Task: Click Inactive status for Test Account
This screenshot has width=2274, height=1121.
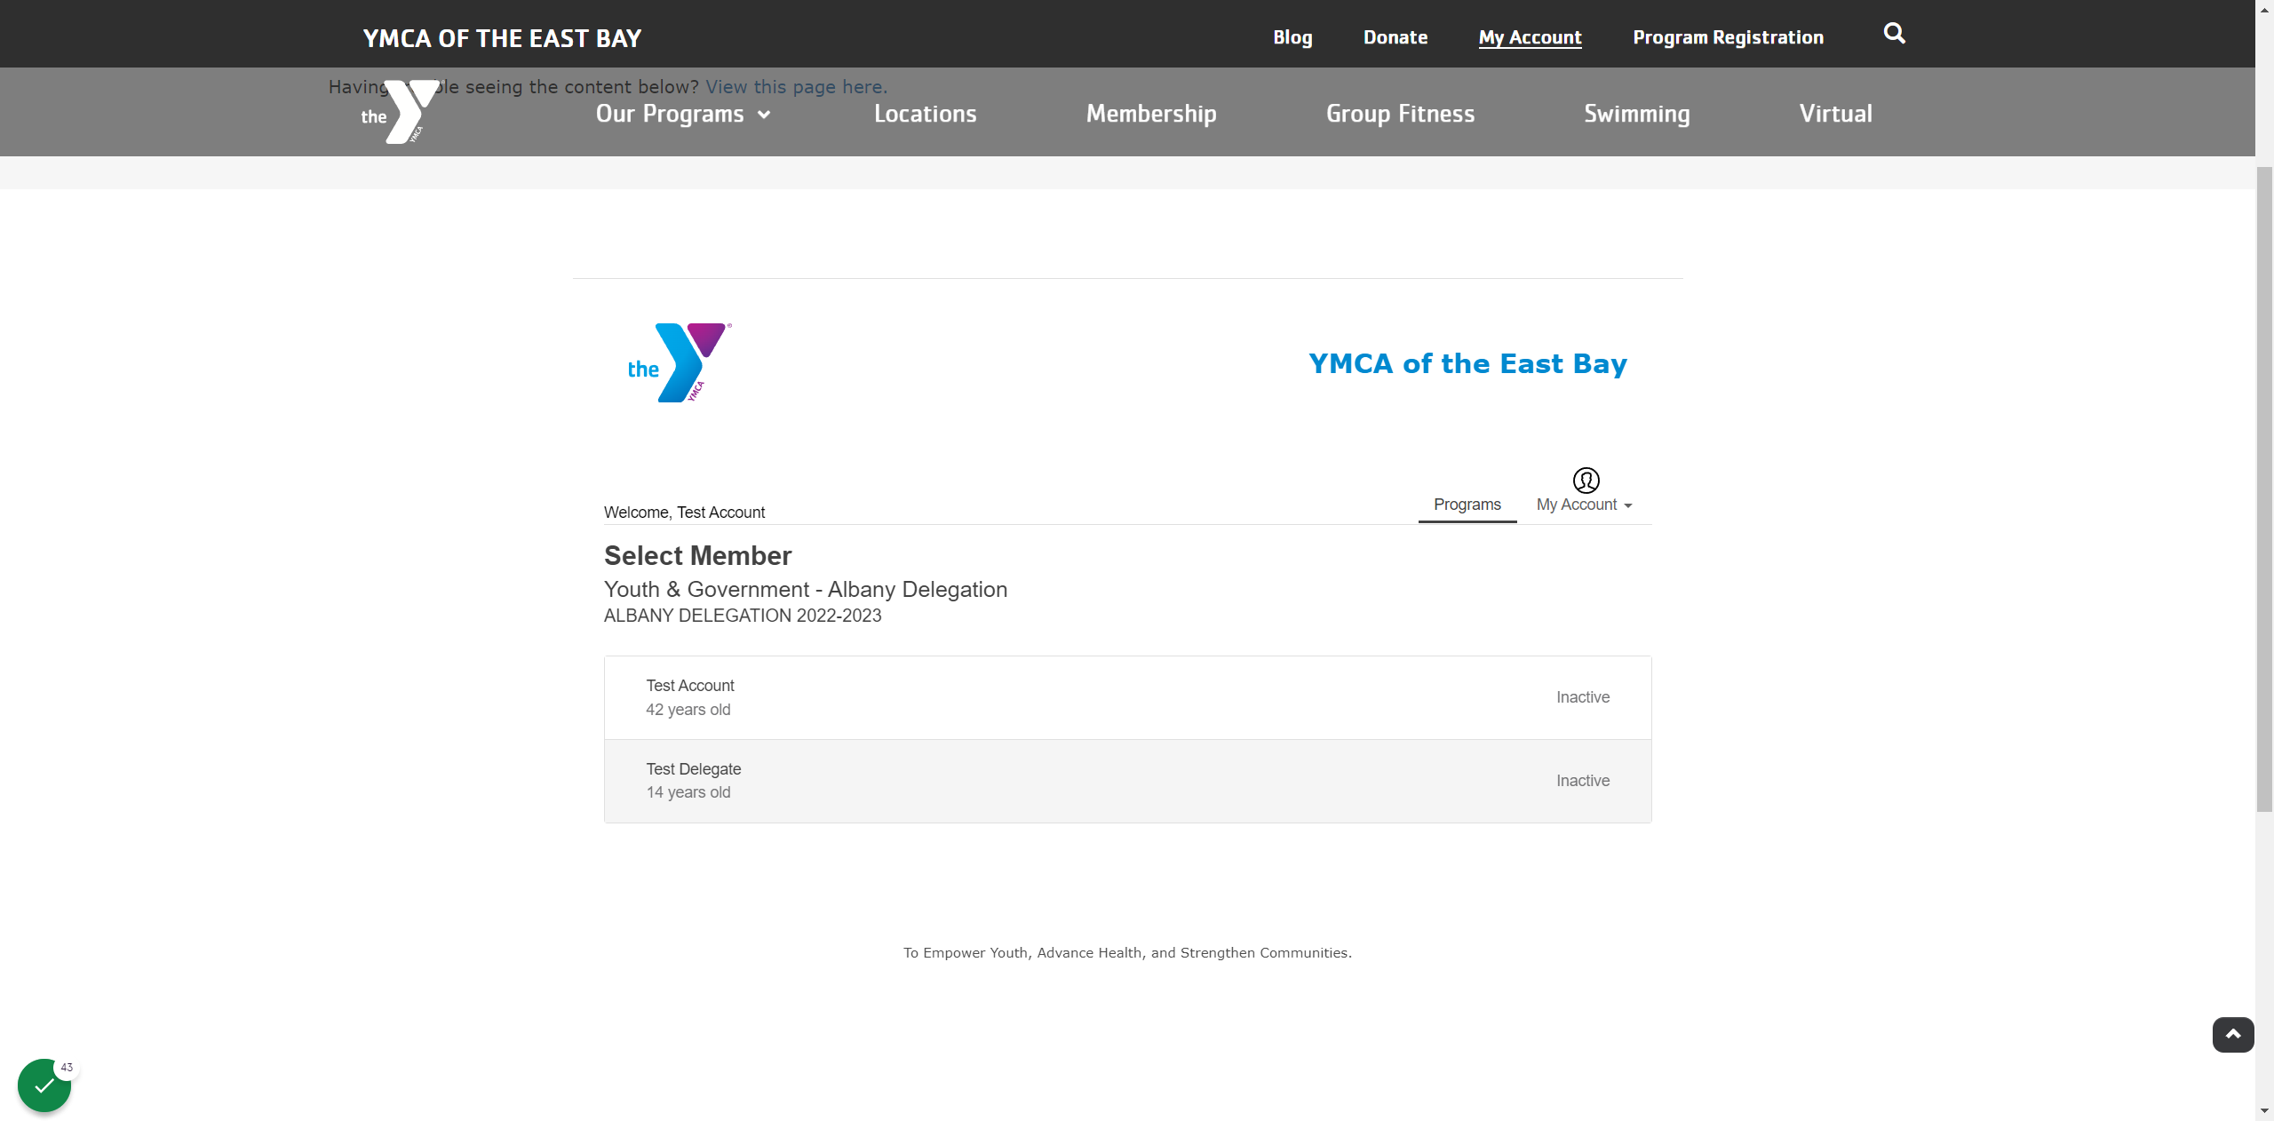Action: tap(1582, 697)
